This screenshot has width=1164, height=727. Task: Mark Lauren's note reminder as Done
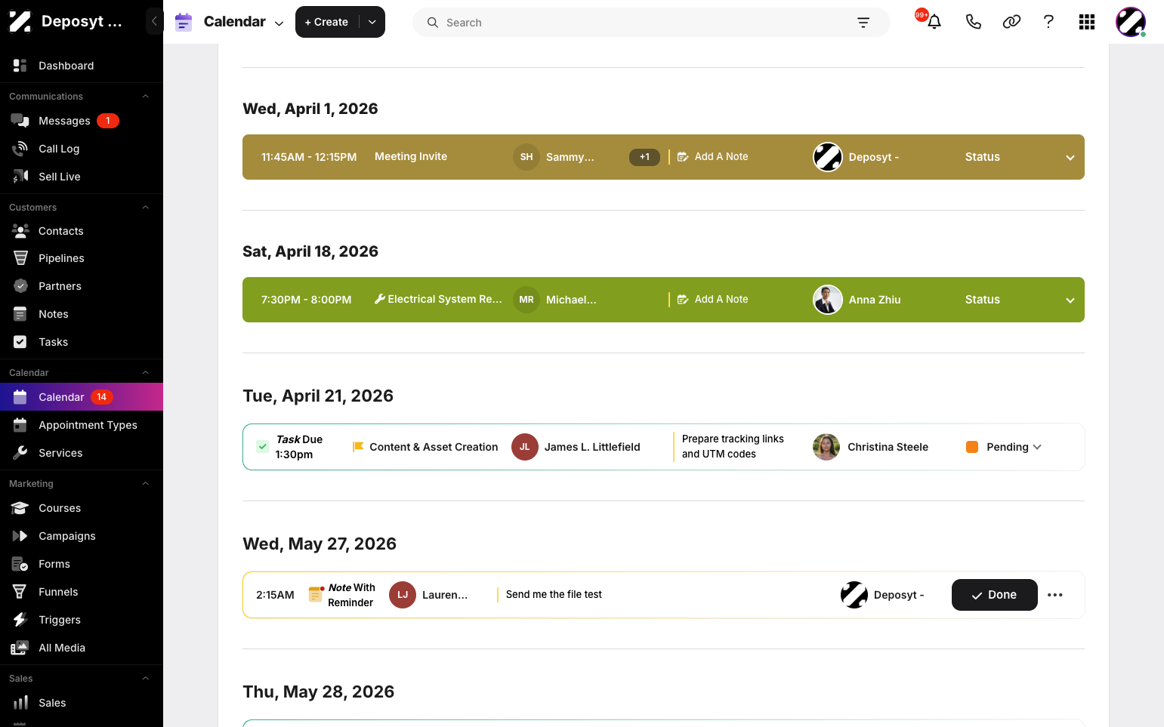[994, 595]
